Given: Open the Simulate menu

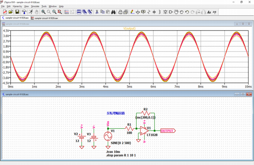Looking at the screenshot, I should pos(35,6).
